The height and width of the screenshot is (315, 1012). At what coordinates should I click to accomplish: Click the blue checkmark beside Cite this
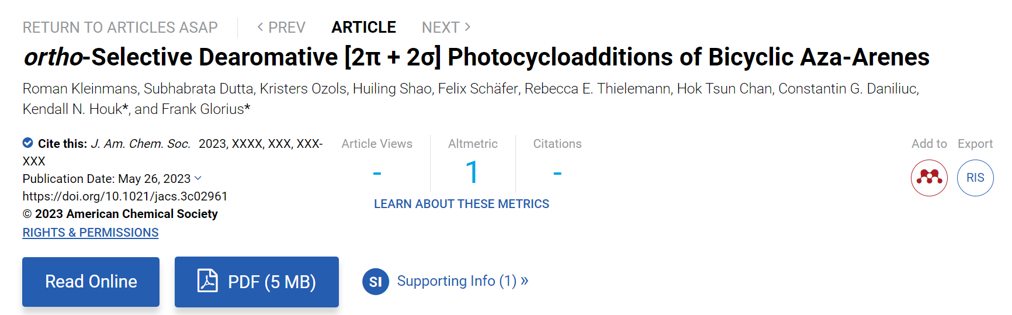27,143
